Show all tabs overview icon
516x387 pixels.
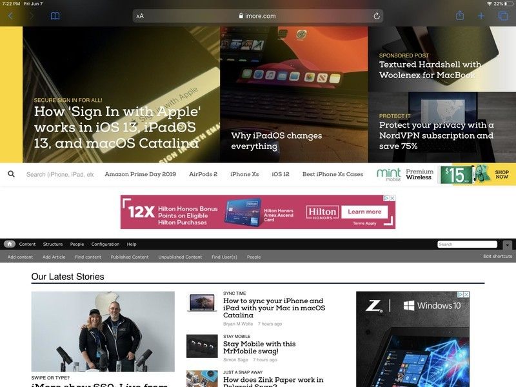pos(503,16)
